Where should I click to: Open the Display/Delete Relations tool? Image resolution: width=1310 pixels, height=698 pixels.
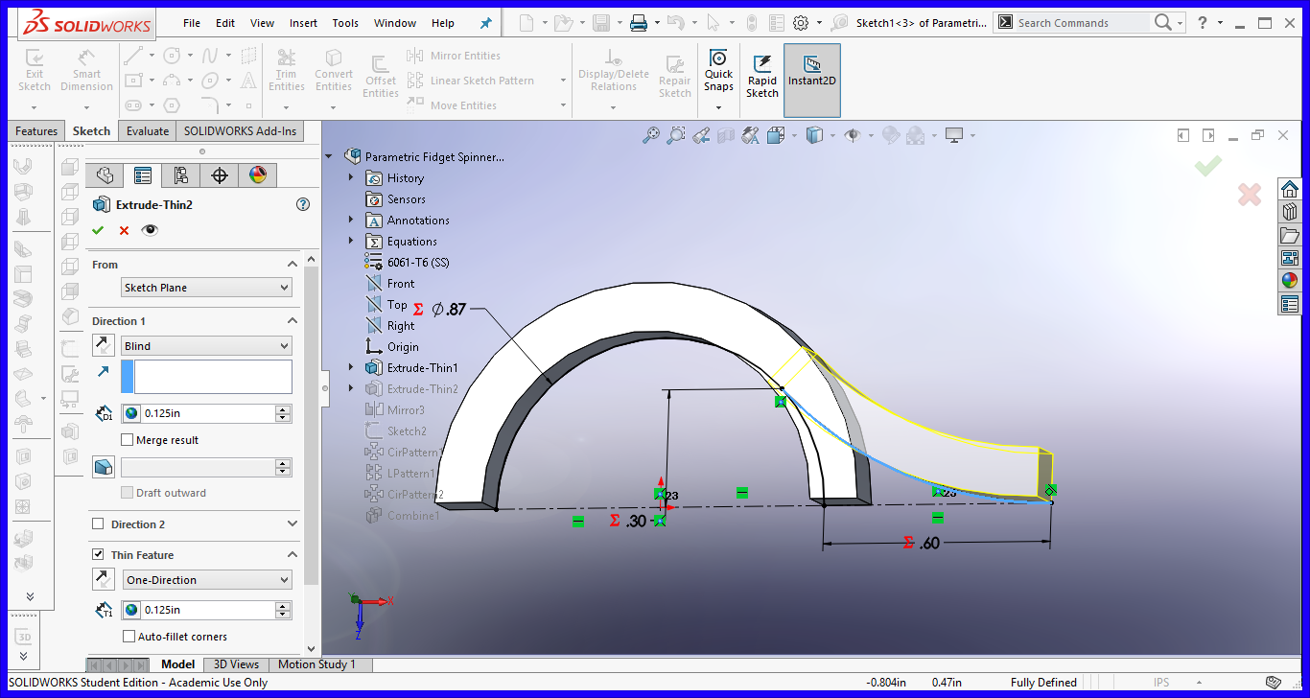click(x=613, y=69)
